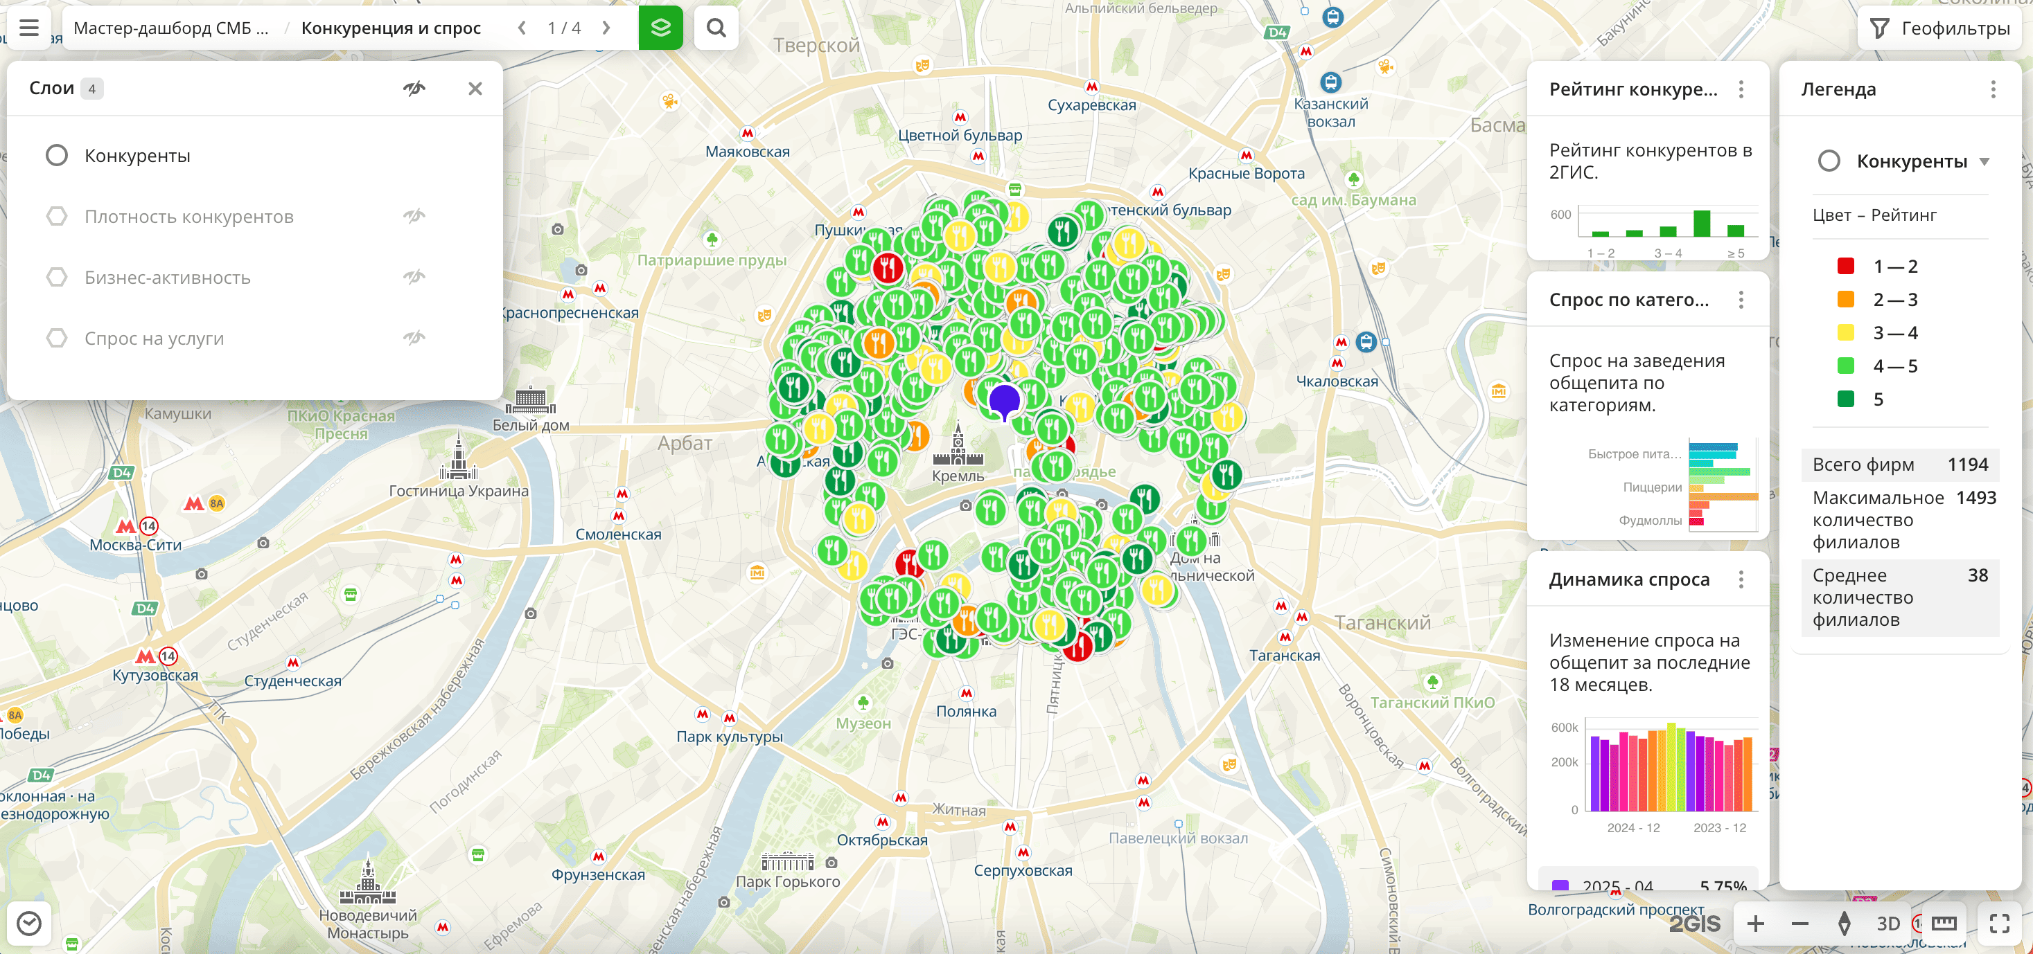Screen dimensions: 2033x954
Task: Switch map to 3D view
Action: click(x=1887, y=924)
